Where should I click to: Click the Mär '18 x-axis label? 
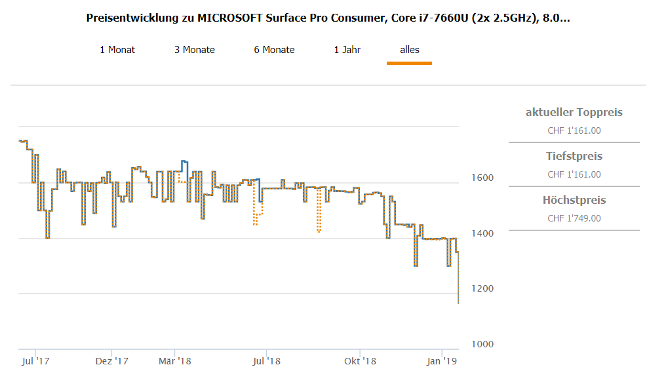(x=175, y=360)
